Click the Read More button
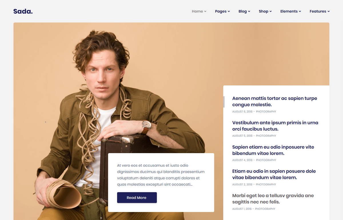 (137, 198)
